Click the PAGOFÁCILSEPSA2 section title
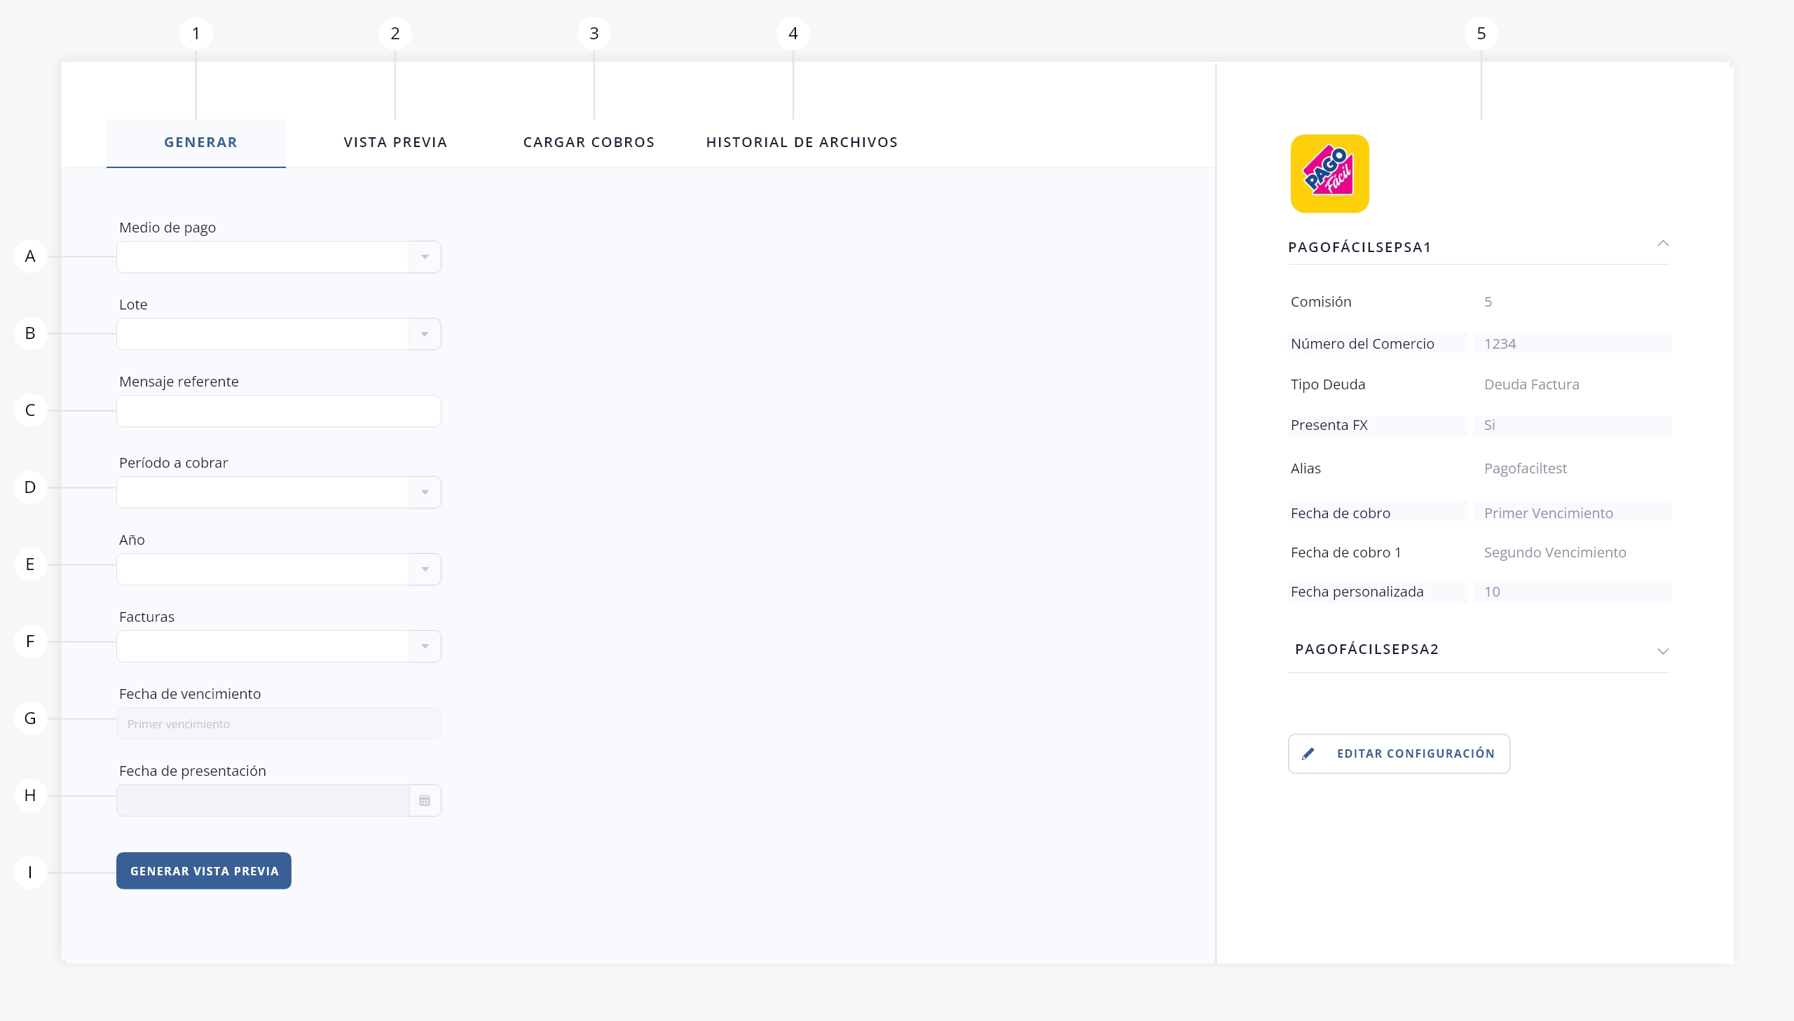The height and width of the screenshot is (1021, 1794). tap(1367, 649)
